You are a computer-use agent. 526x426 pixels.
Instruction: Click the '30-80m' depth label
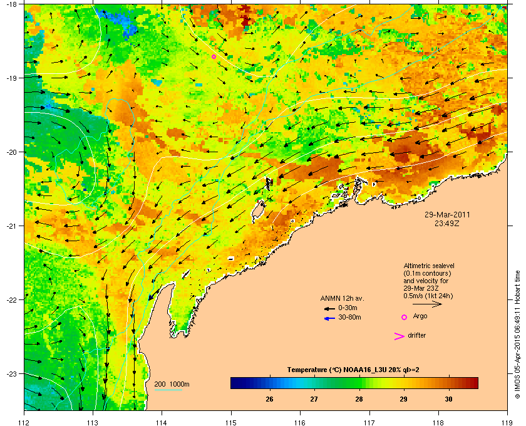[349, 317]
